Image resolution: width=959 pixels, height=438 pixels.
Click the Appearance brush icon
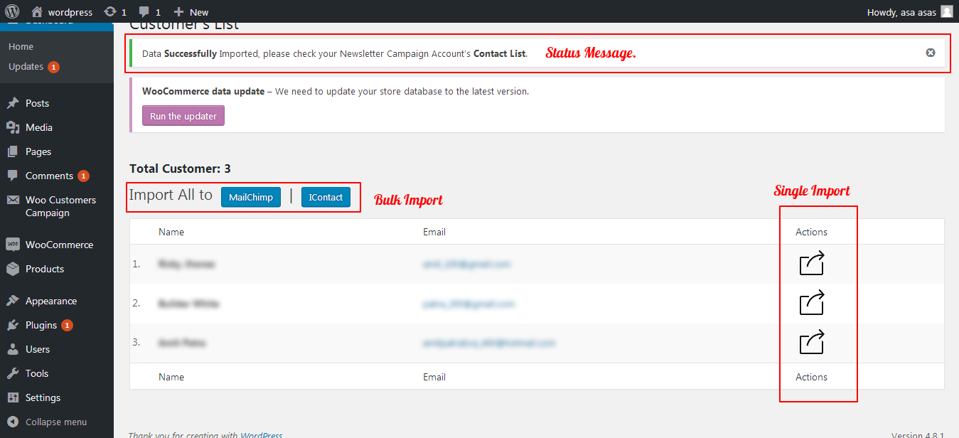tap(13, 301)
